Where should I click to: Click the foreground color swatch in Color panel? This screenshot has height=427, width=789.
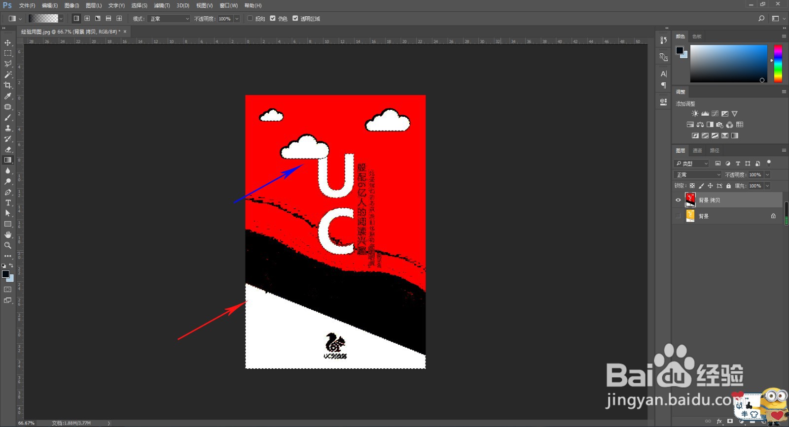point(680,50)
